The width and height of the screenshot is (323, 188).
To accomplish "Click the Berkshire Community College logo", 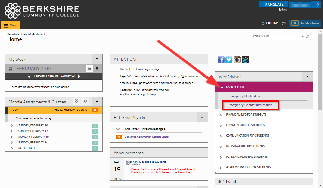I will tap(42, 11).
